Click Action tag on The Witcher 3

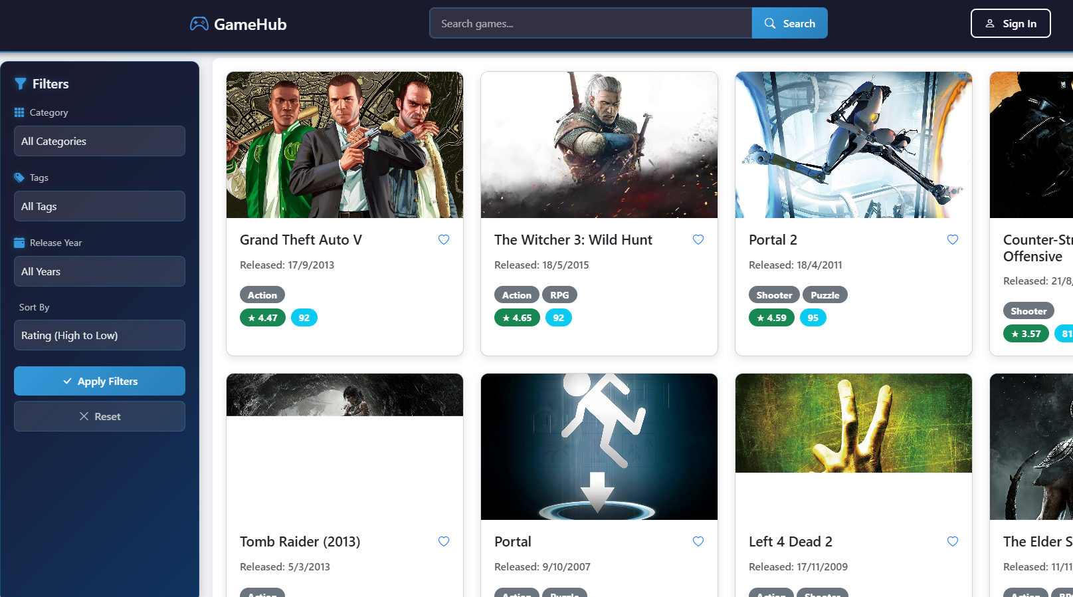coord(517,295)
